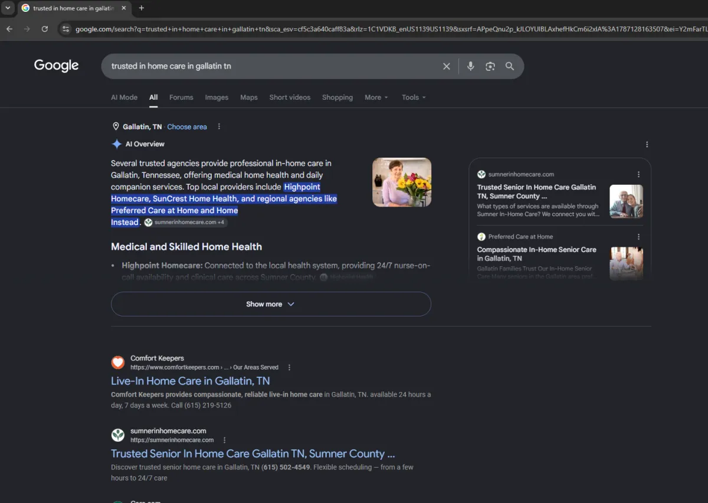708x503 pixels.
Task: Expand the Tools dropdown
Action: click(x=414, y=97)
